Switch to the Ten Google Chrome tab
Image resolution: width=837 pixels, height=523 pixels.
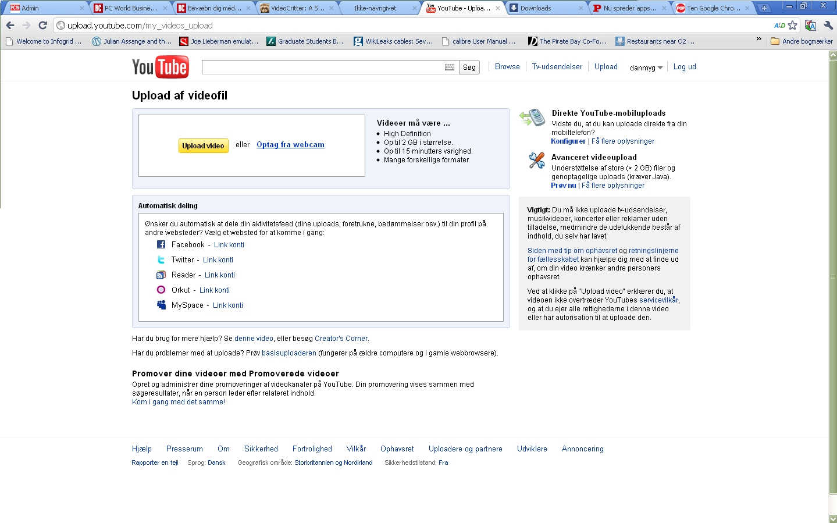[713, 8]
